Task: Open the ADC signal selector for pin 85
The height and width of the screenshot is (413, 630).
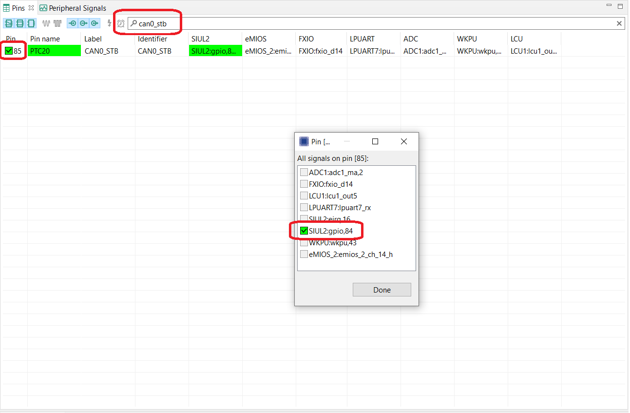Action: pos(426,51)
